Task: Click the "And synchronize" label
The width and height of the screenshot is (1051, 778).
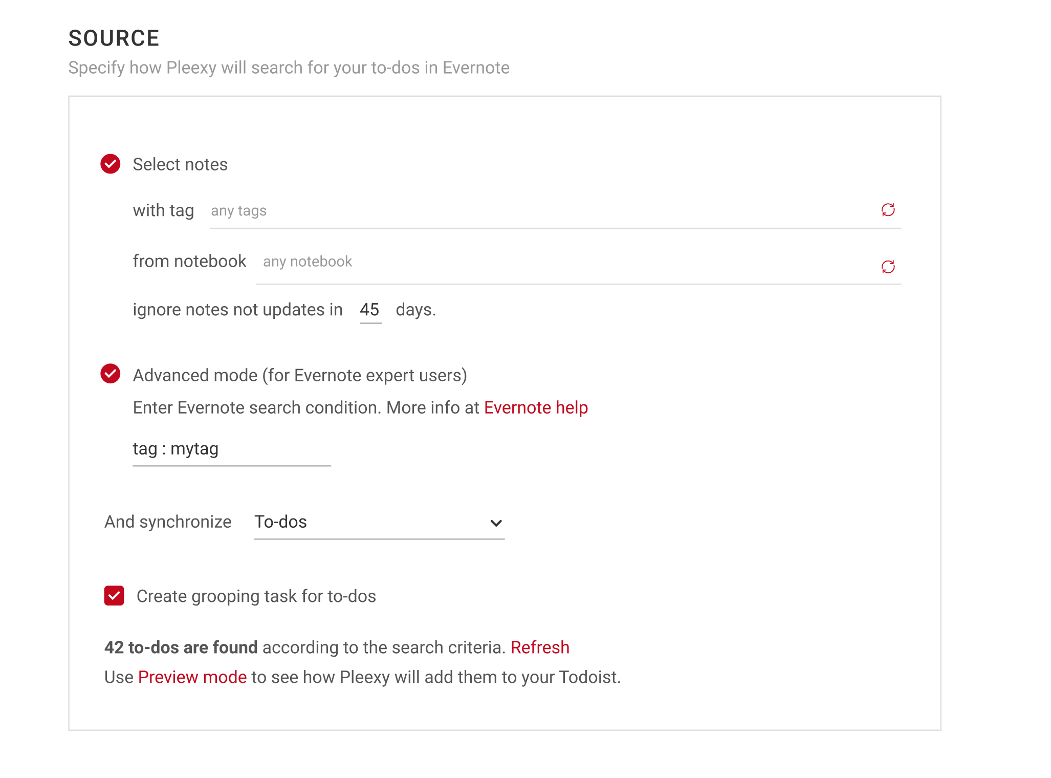Action: pos(168,522)
